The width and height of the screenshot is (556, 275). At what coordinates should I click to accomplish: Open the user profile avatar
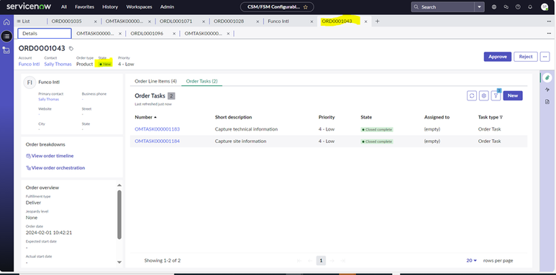pyautogui.click(x=544, y=7)
